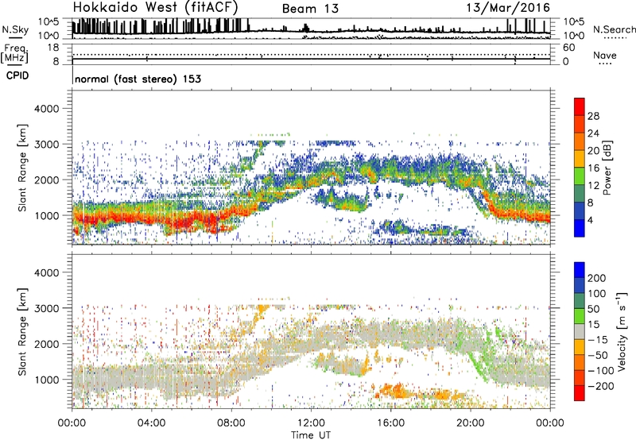Click the '24' tick on Power color bar
Image resolution: width=636 pixels, height=440 pixels.
593,133
